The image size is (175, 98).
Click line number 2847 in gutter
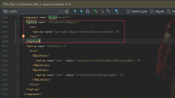click(x=5, y=32)
